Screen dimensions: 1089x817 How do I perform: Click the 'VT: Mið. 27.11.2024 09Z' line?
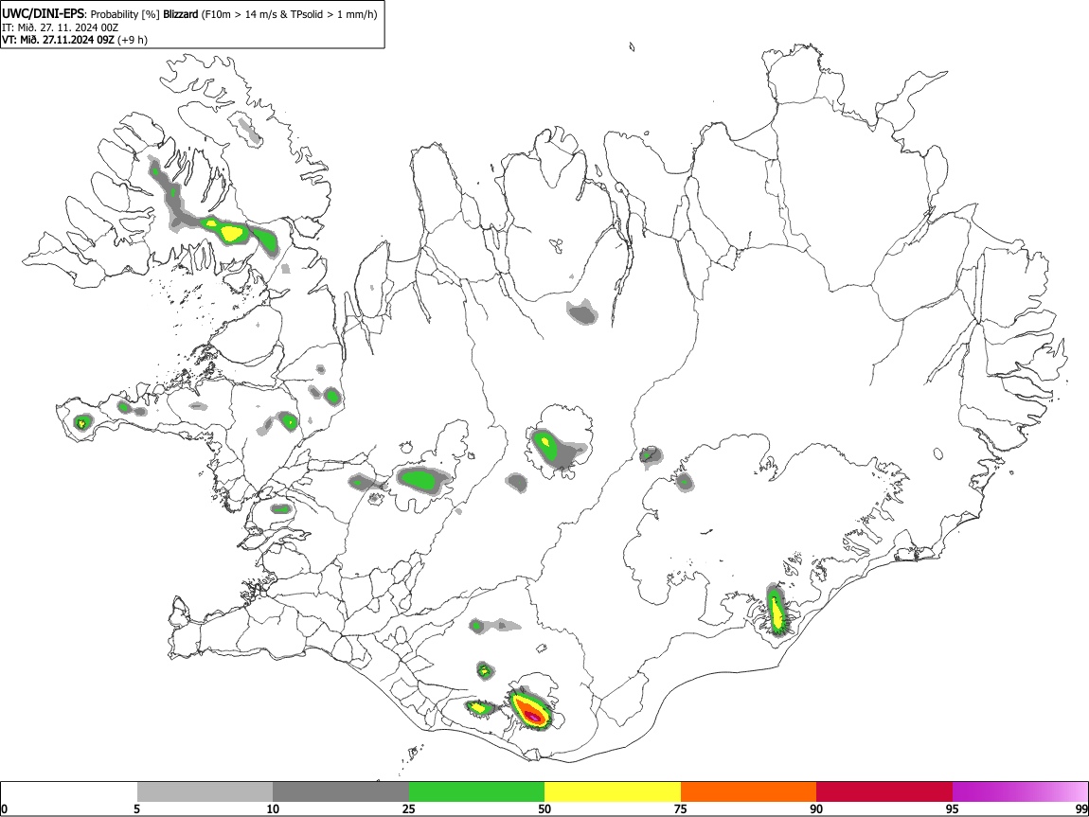[58, 40]
